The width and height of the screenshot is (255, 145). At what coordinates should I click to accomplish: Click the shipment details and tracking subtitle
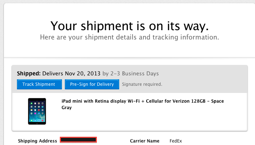tap(129, 37)
